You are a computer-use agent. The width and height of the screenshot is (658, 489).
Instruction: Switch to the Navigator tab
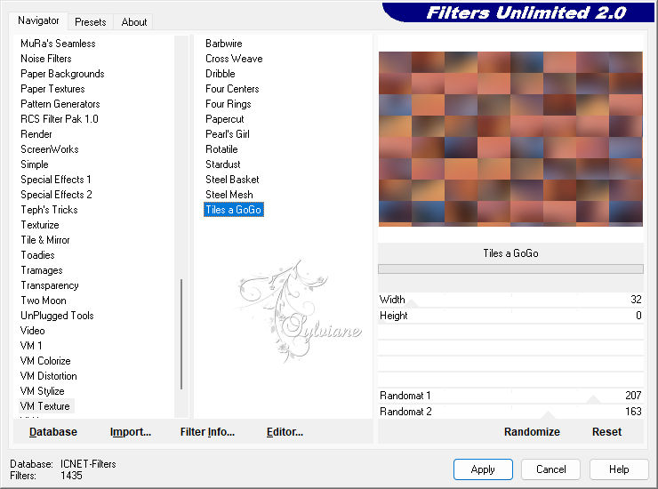(x=38, y=20)
